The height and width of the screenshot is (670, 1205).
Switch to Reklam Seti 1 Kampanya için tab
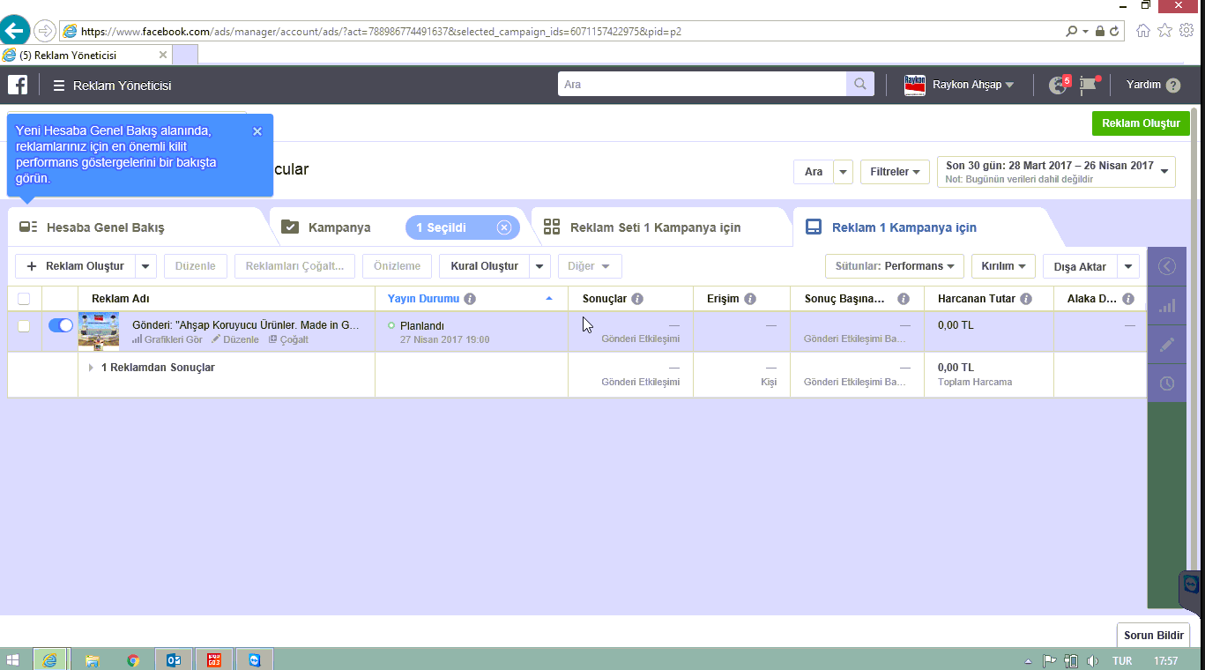click(654, 227)
